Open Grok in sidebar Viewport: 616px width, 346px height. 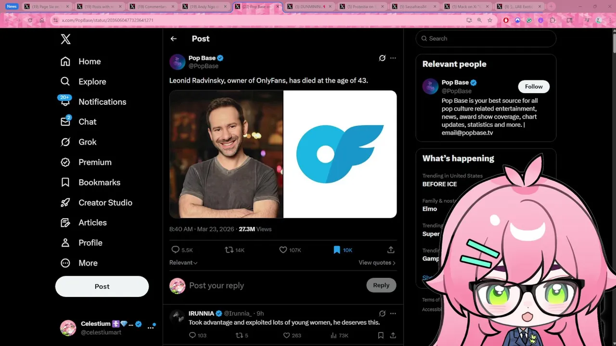[x=78, y=142]
